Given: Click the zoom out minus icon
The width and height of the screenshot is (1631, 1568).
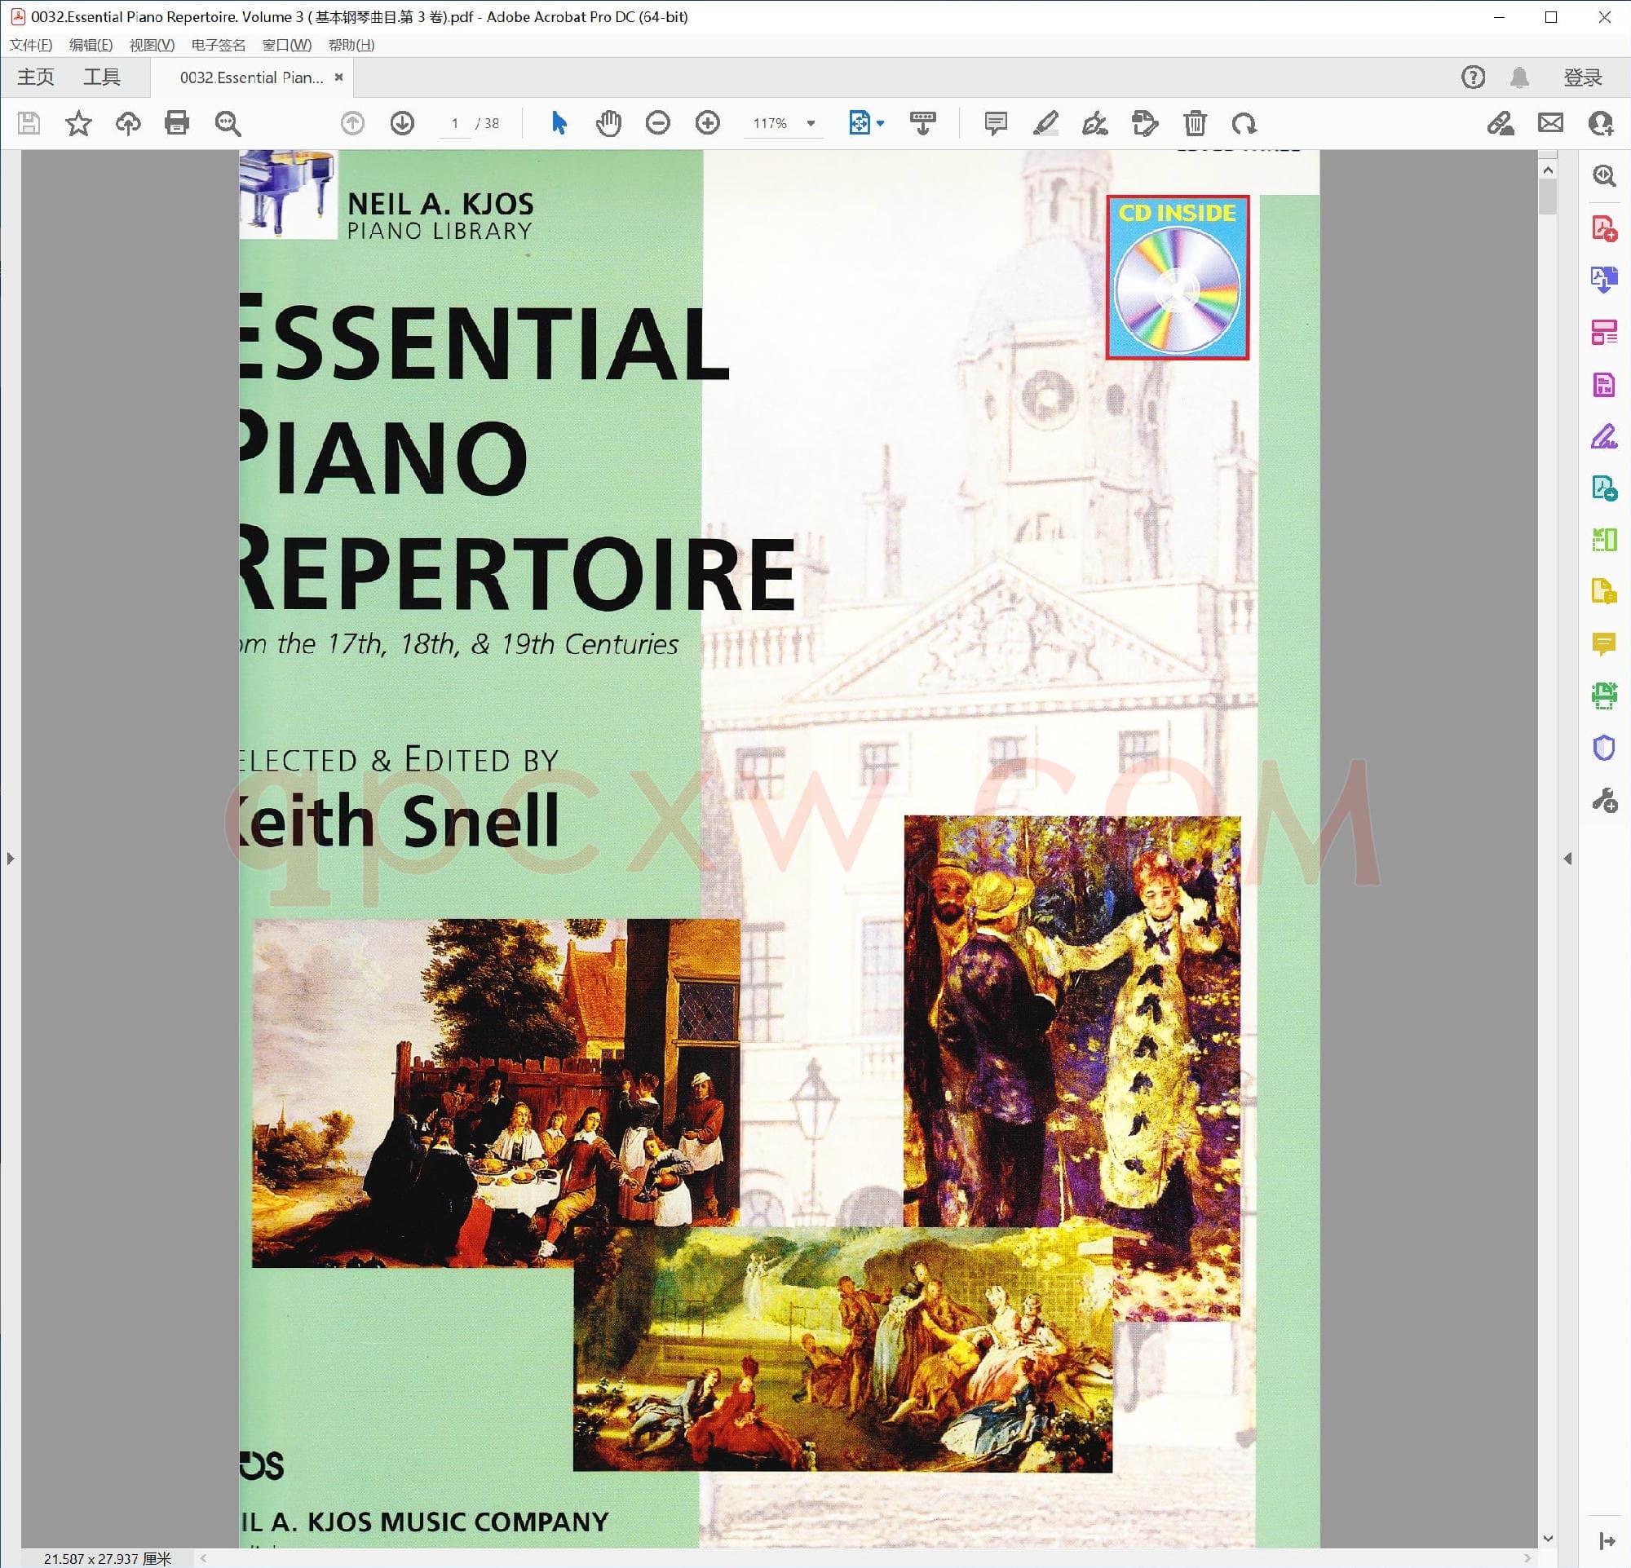Looking at the screenshot, I should click(x=657, y=123).
